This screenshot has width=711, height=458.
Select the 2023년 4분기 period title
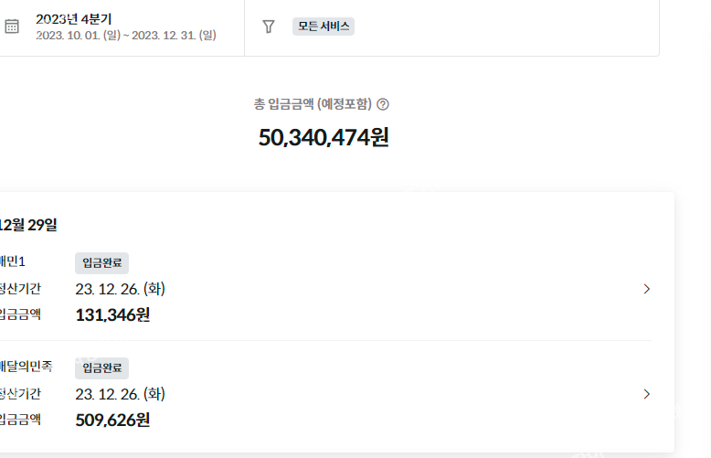click(x=74, y=19)
